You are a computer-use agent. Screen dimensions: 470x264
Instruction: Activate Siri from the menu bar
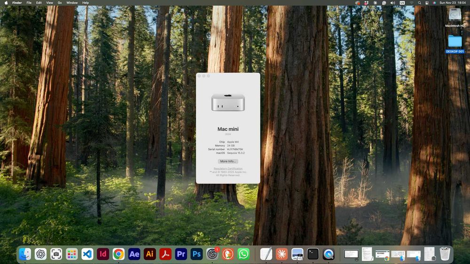(x=434, y=3)
